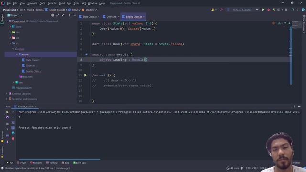
Task: Collapse the kotlin folder node
Action: (17, 54)
